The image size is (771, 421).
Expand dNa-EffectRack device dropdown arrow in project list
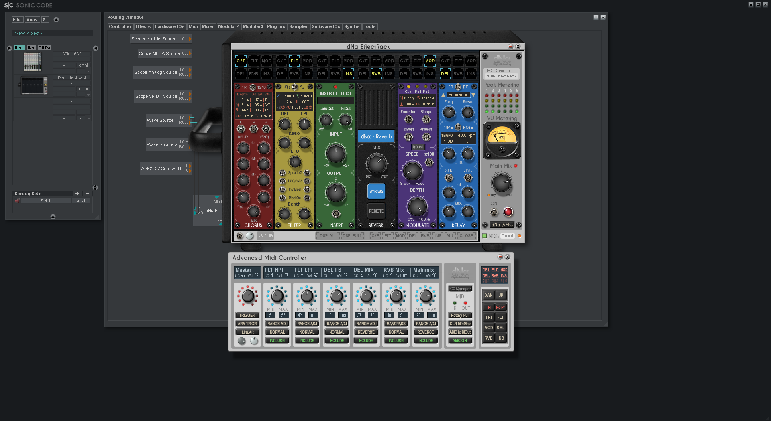[x=88, y=95]
